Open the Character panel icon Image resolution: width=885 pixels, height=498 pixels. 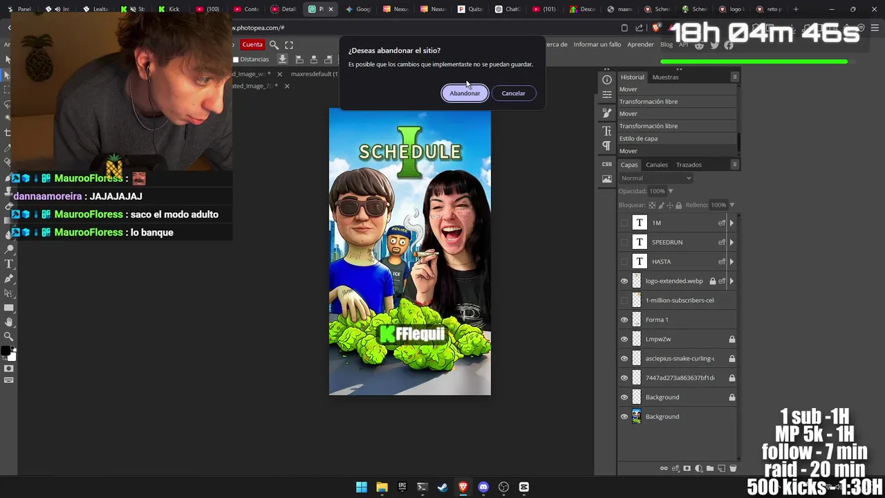(x=607, y=131)
